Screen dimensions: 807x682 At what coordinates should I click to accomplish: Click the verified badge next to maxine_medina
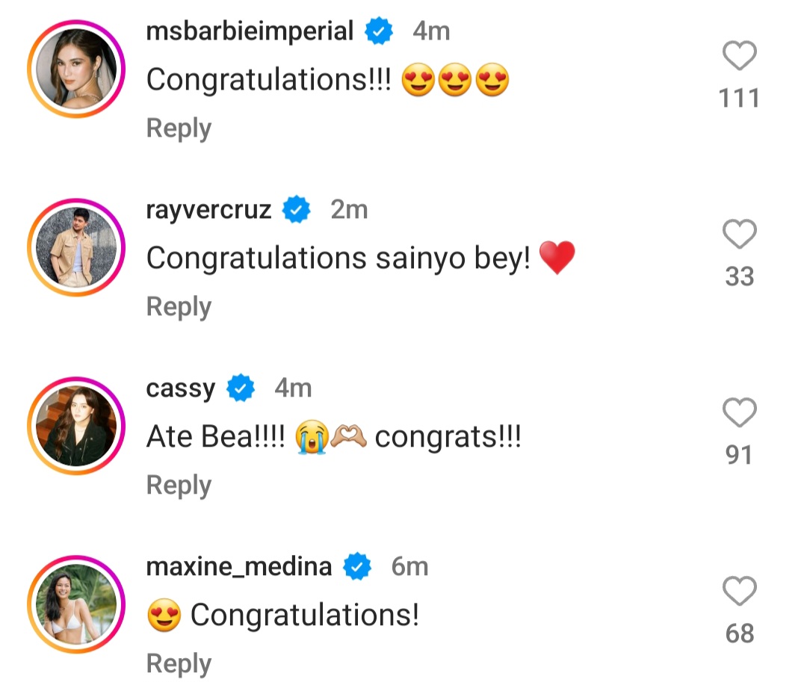click(x=356, y=566)
